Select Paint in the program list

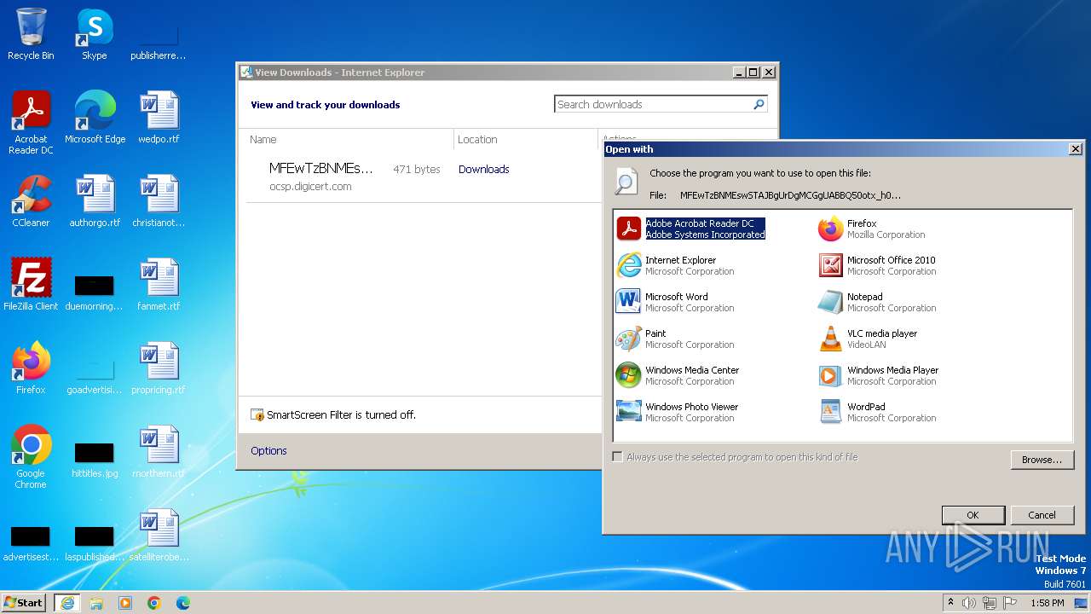point(675,339)
